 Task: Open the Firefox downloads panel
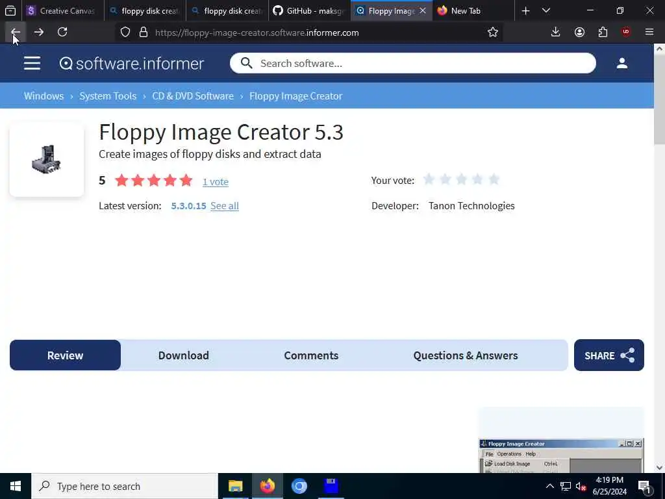[556, 32]
